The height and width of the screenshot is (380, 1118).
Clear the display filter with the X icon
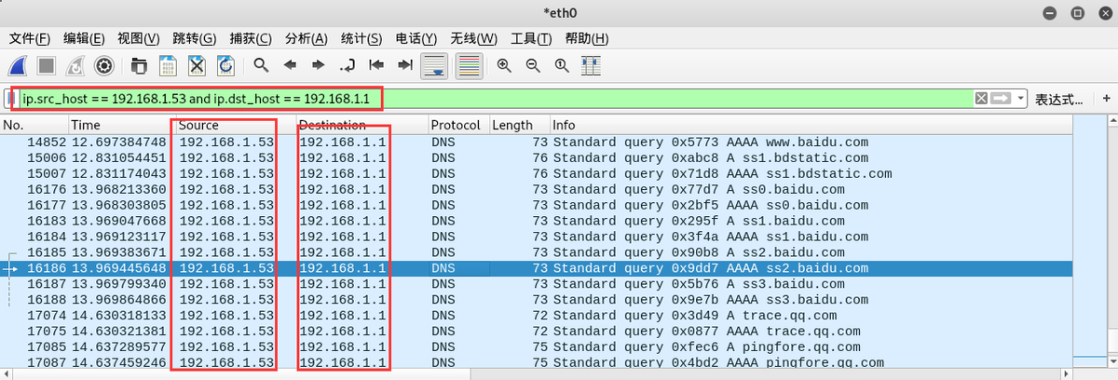coord(981,99)
